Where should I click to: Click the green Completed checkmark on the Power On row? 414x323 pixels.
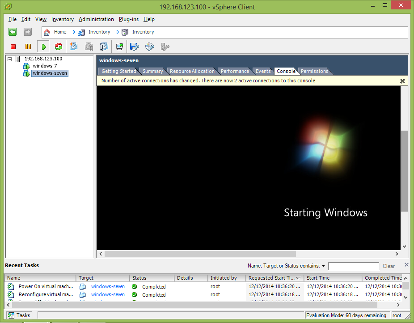tap(135, 287)
